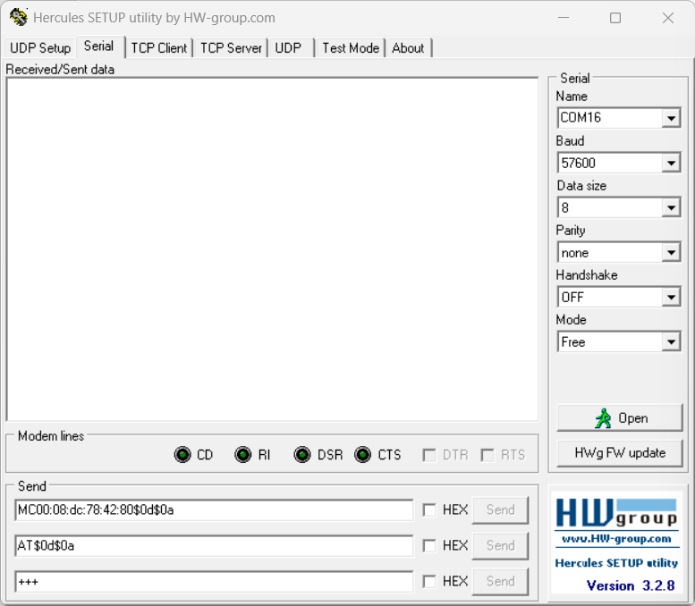The image size is (695, 606).
Task: Open the Baud 57600 dropdown
Action: click(x=671, y=163)
